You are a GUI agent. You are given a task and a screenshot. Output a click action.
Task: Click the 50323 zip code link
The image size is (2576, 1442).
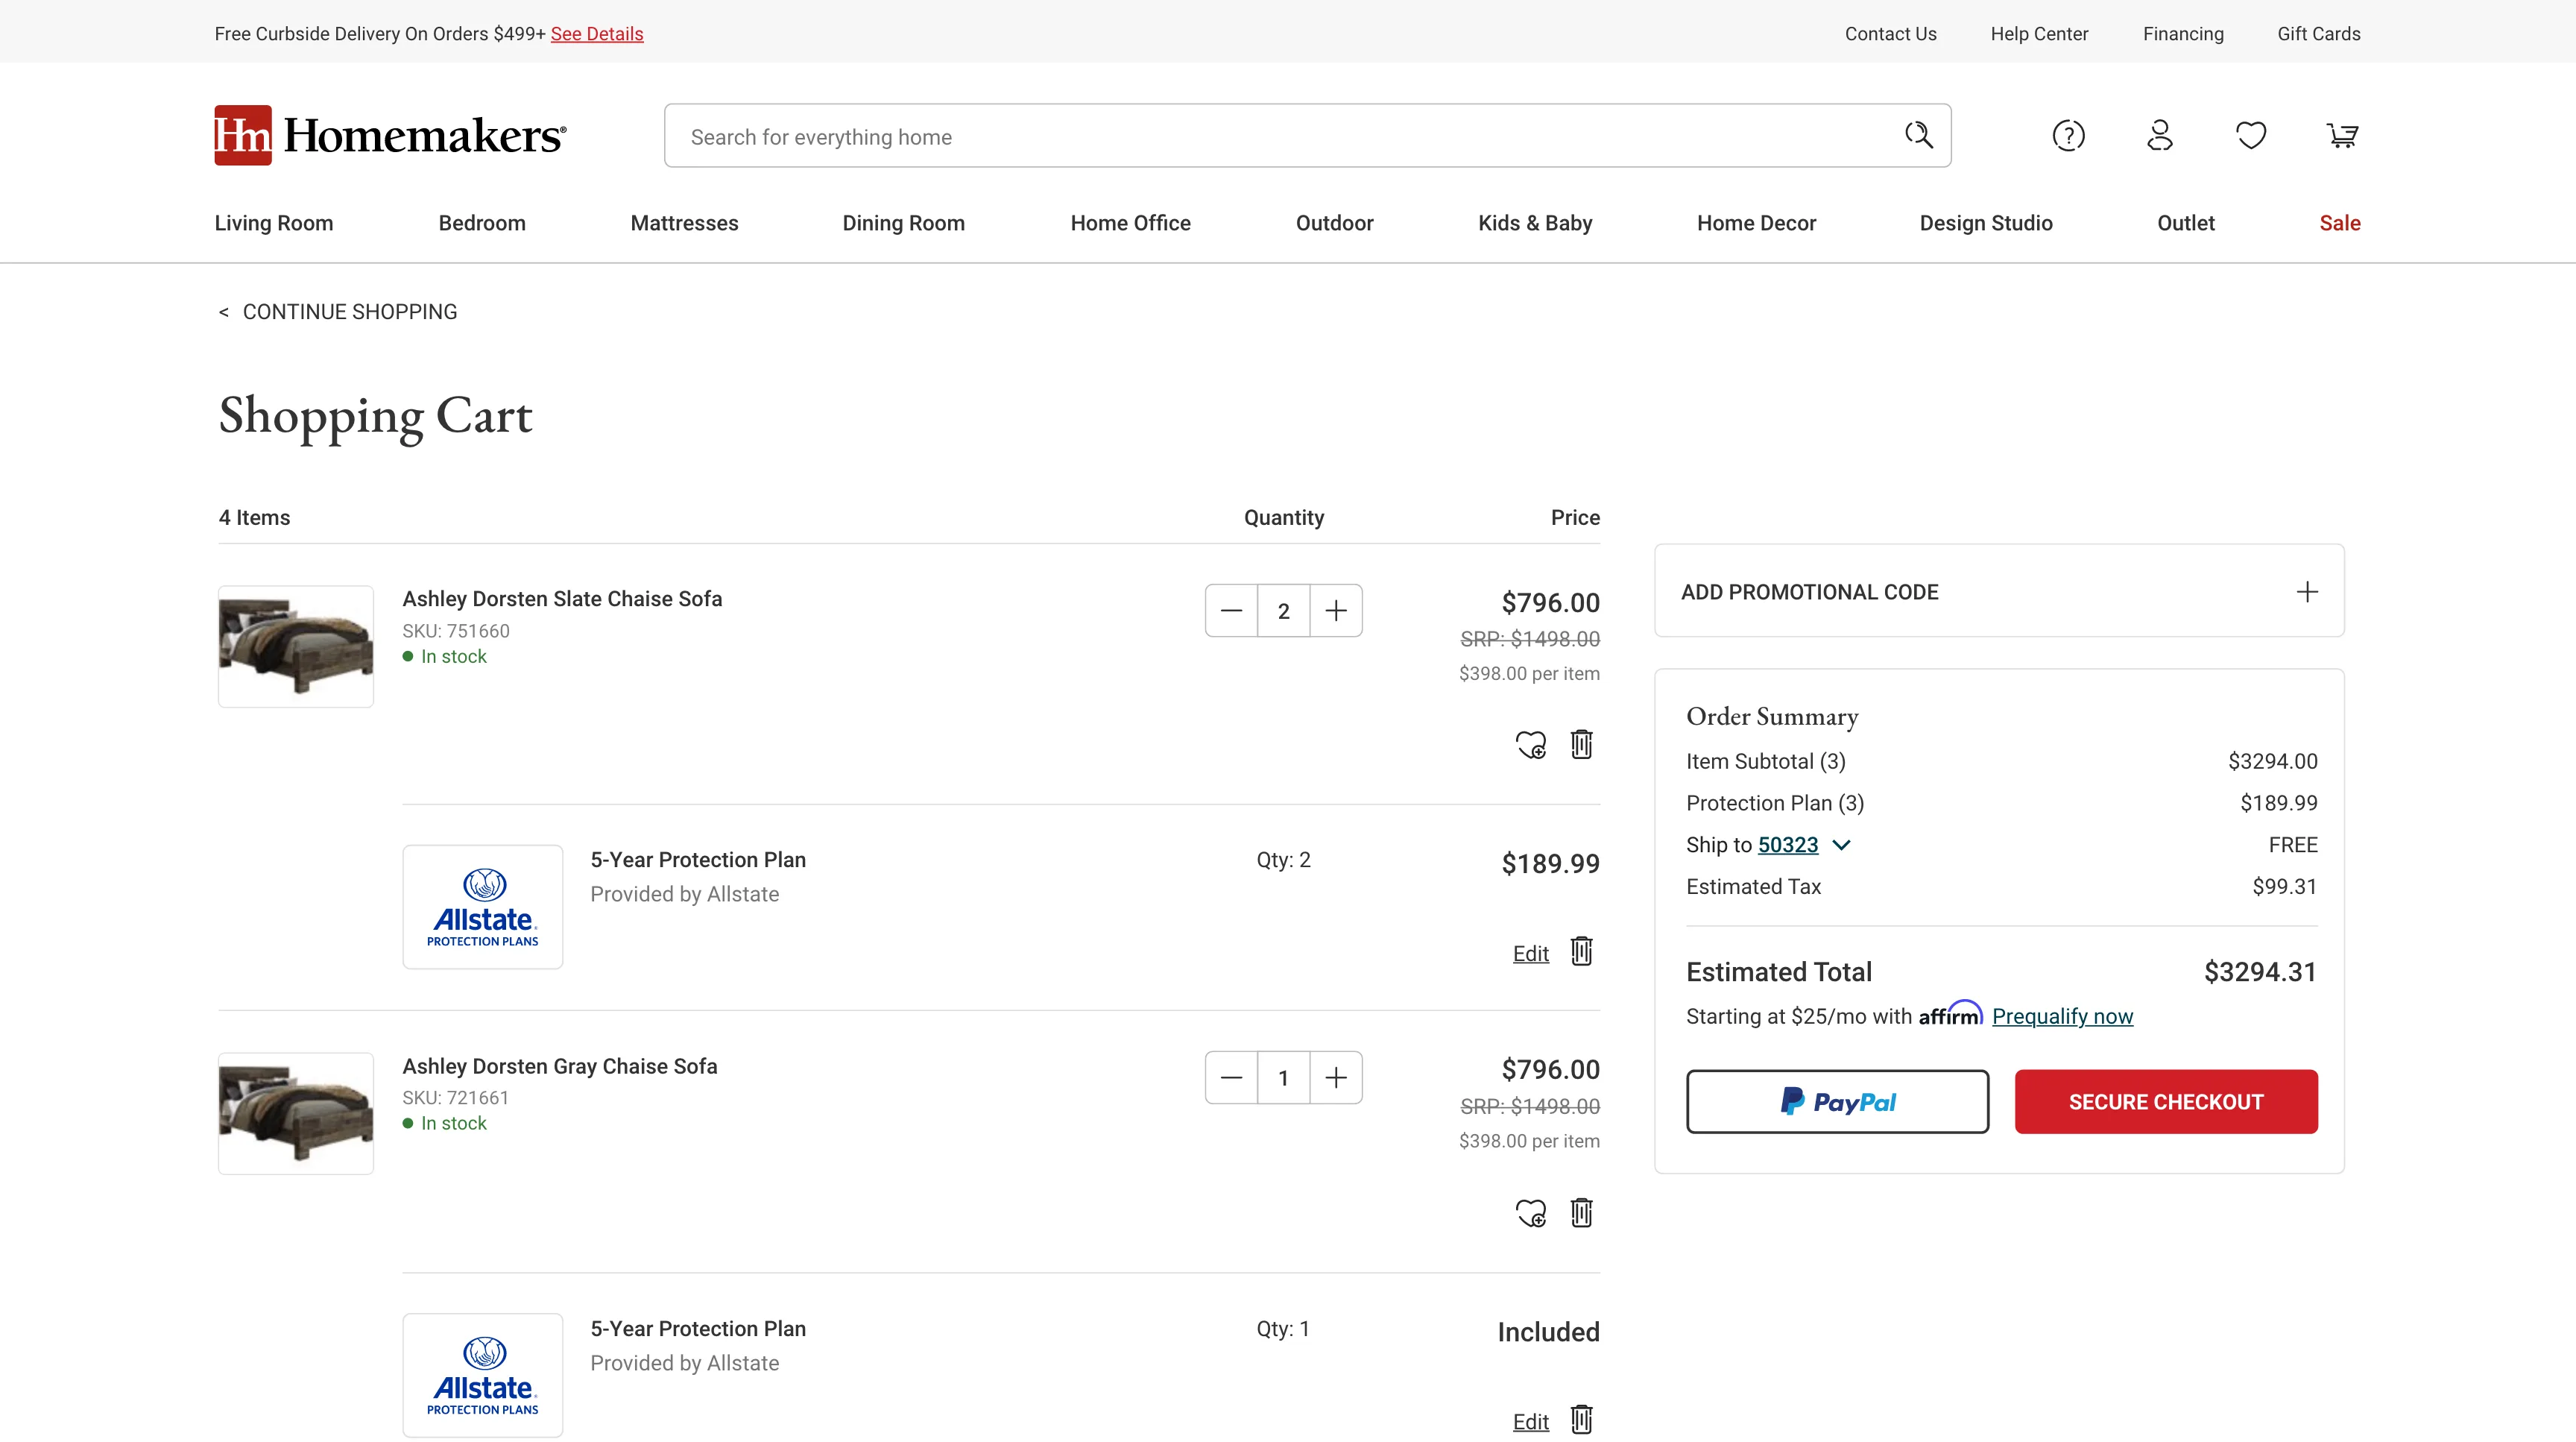(x=1788, y=845)
